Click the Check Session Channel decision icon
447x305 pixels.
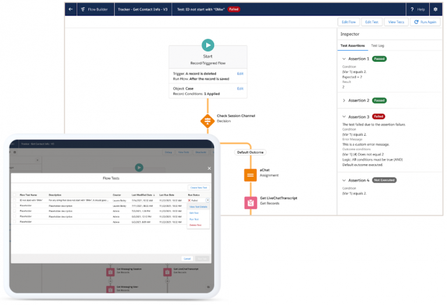(207, 121)
